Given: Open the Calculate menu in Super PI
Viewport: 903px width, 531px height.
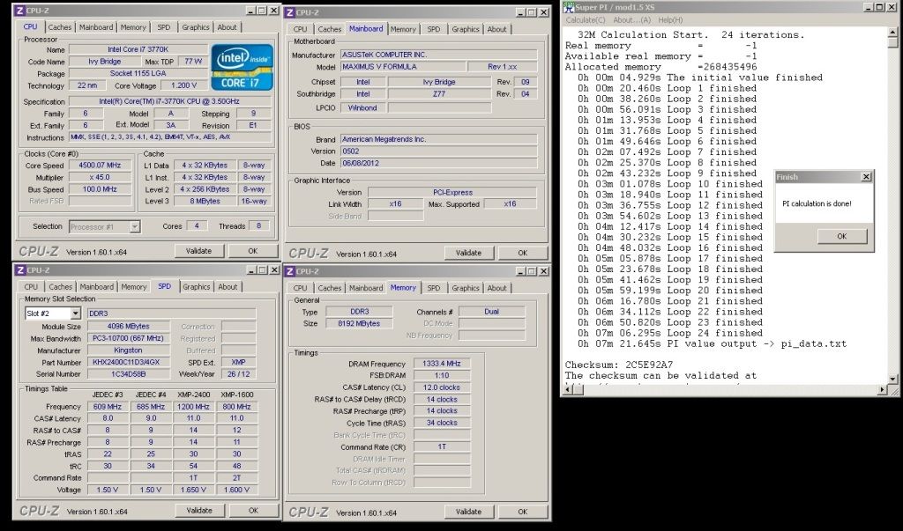Looking at the screenshot, I should (x=586, y=19).
